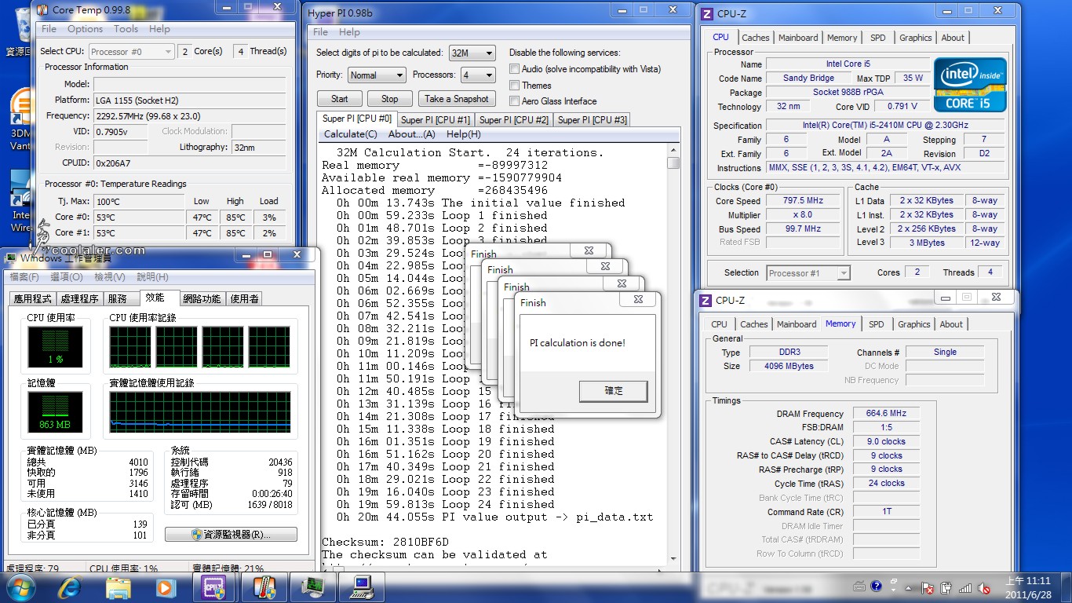Click the Hyper PI scrollbar up arrow

[673, 151]
